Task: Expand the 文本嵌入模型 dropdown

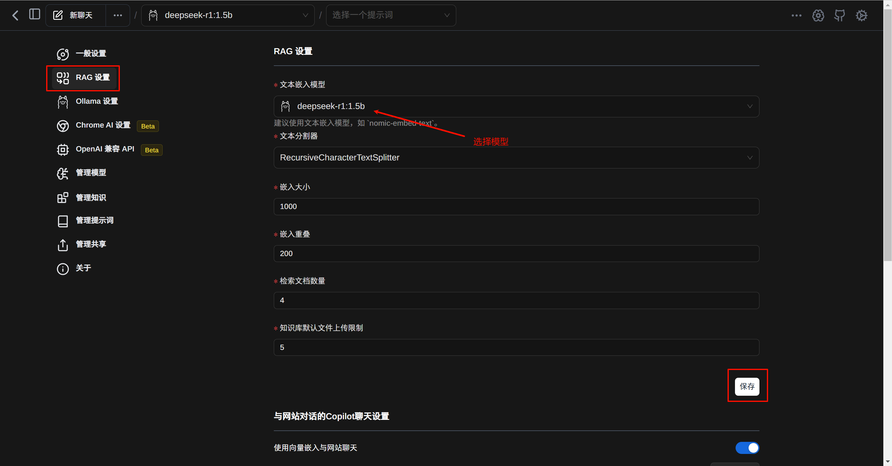Action: point(516,106)
